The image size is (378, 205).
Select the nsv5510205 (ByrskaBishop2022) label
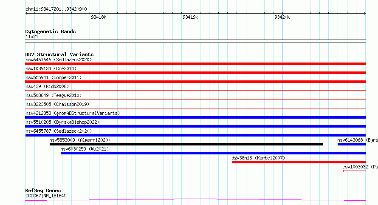click(62, 122)
